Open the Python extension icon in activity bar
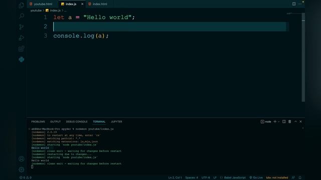Image resolution: width=321 pixels, height=180 pixels. tap(21, 59)
